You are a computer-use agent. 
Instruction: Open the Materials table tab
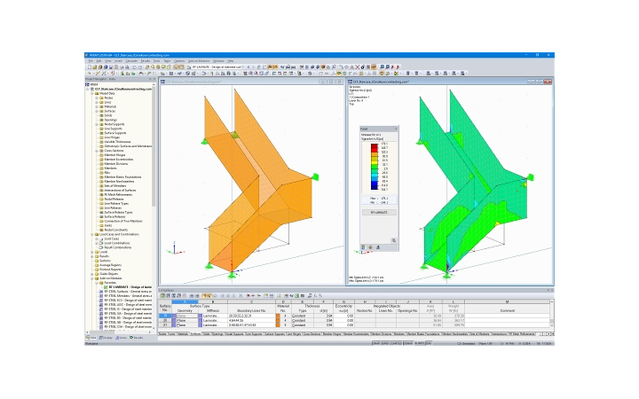click(183, 334)
